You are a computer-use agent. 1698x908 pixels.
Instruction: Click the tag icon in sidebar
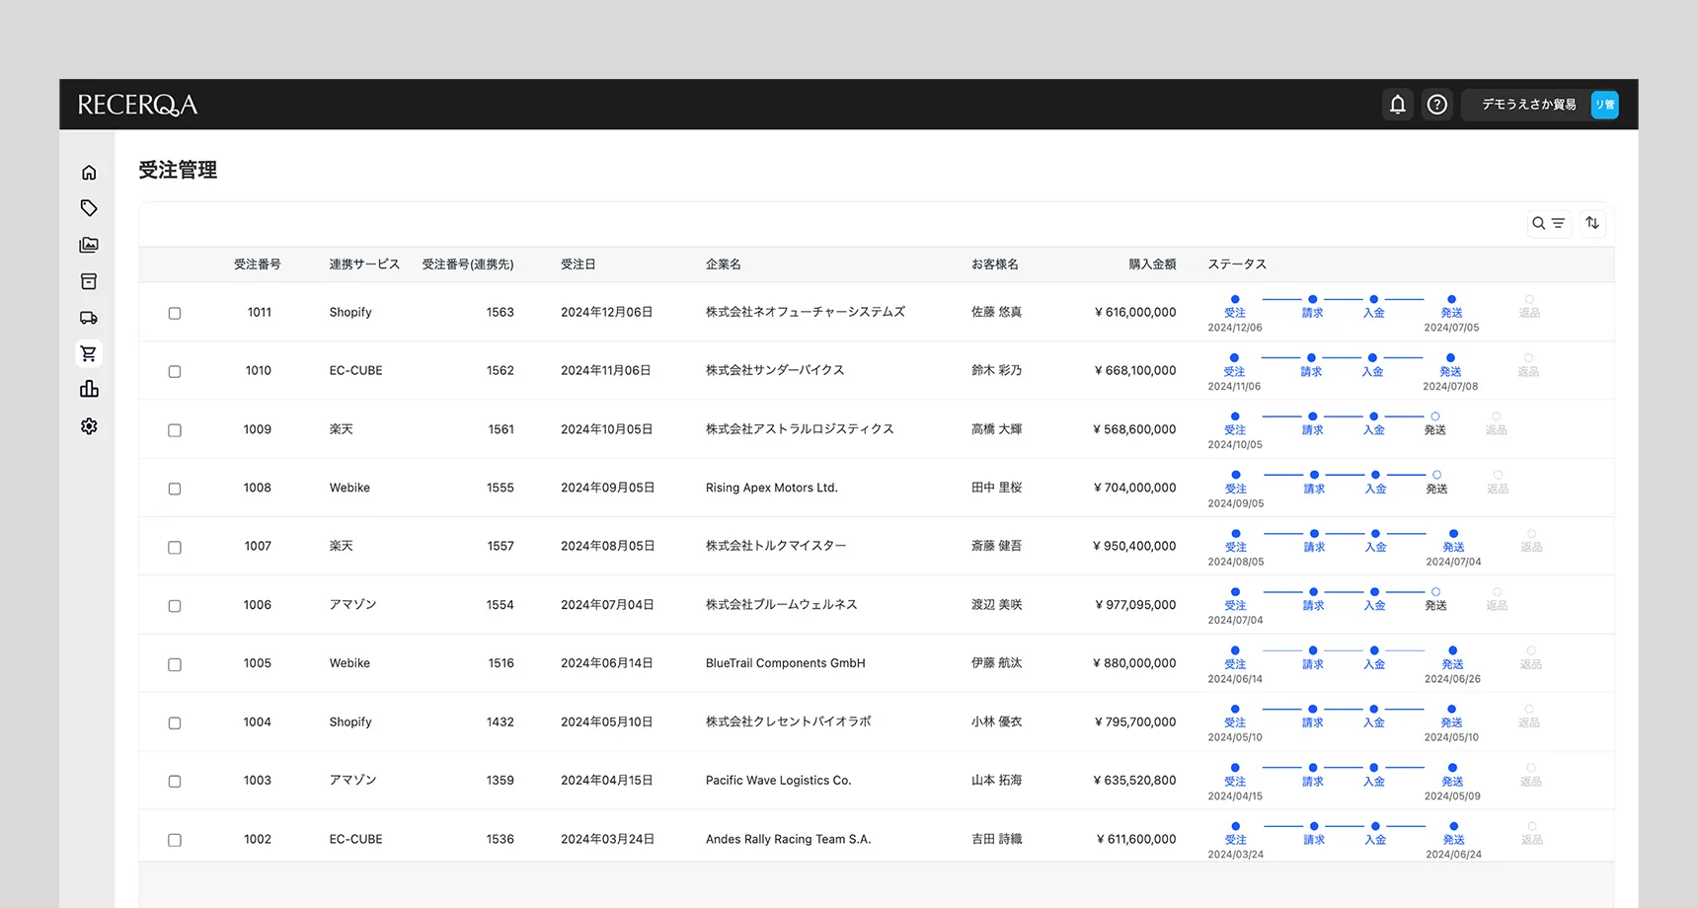[x=89, y=208]
